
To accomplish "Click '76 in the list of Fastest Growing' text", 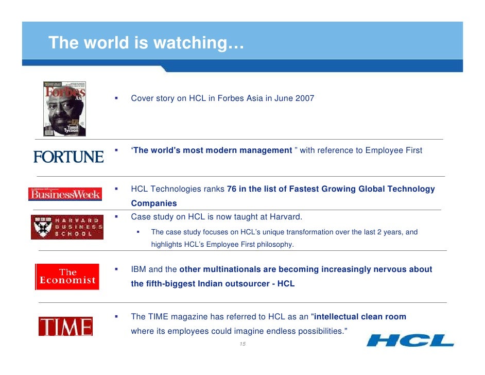I will [x=291, y=189].
